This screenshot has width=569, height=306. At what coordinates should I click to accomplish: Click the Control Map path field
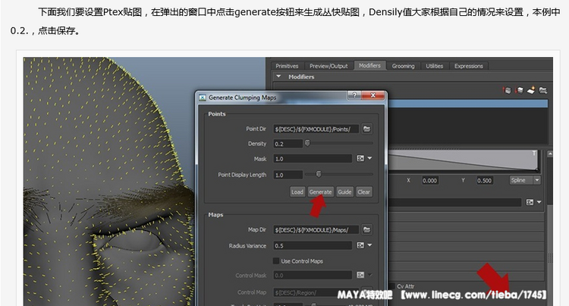point(316,292)
